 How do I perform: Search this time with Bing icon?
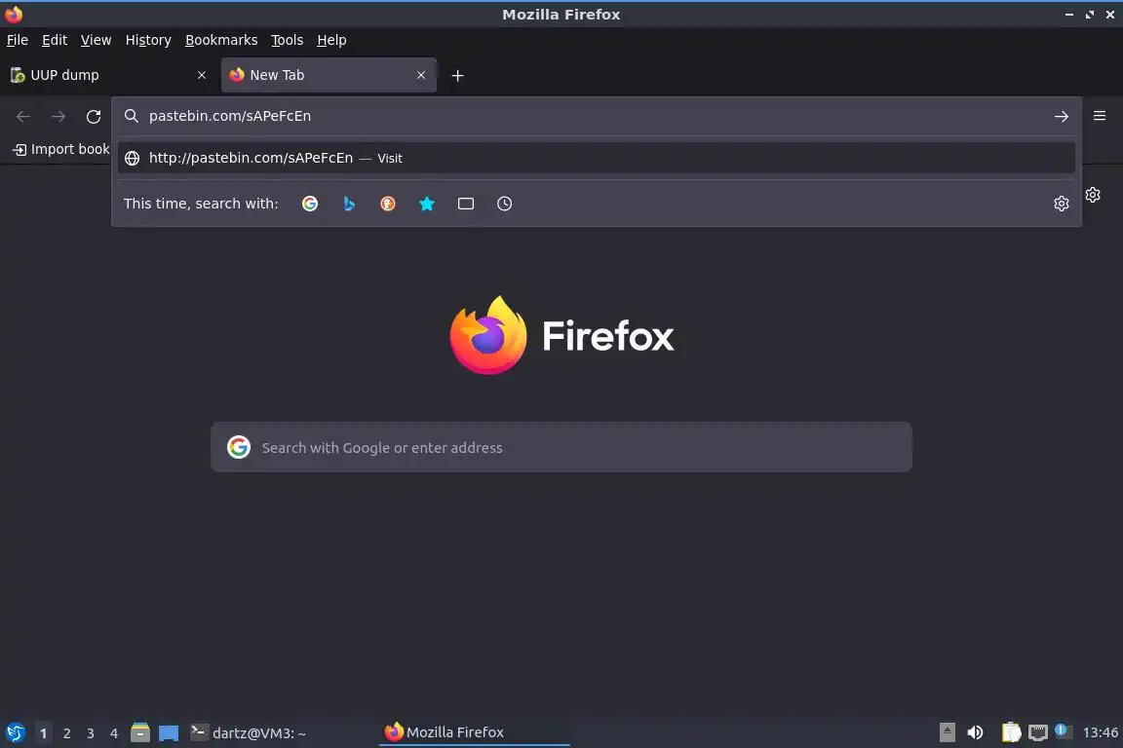pyautogui.click(x=349, y=204)
